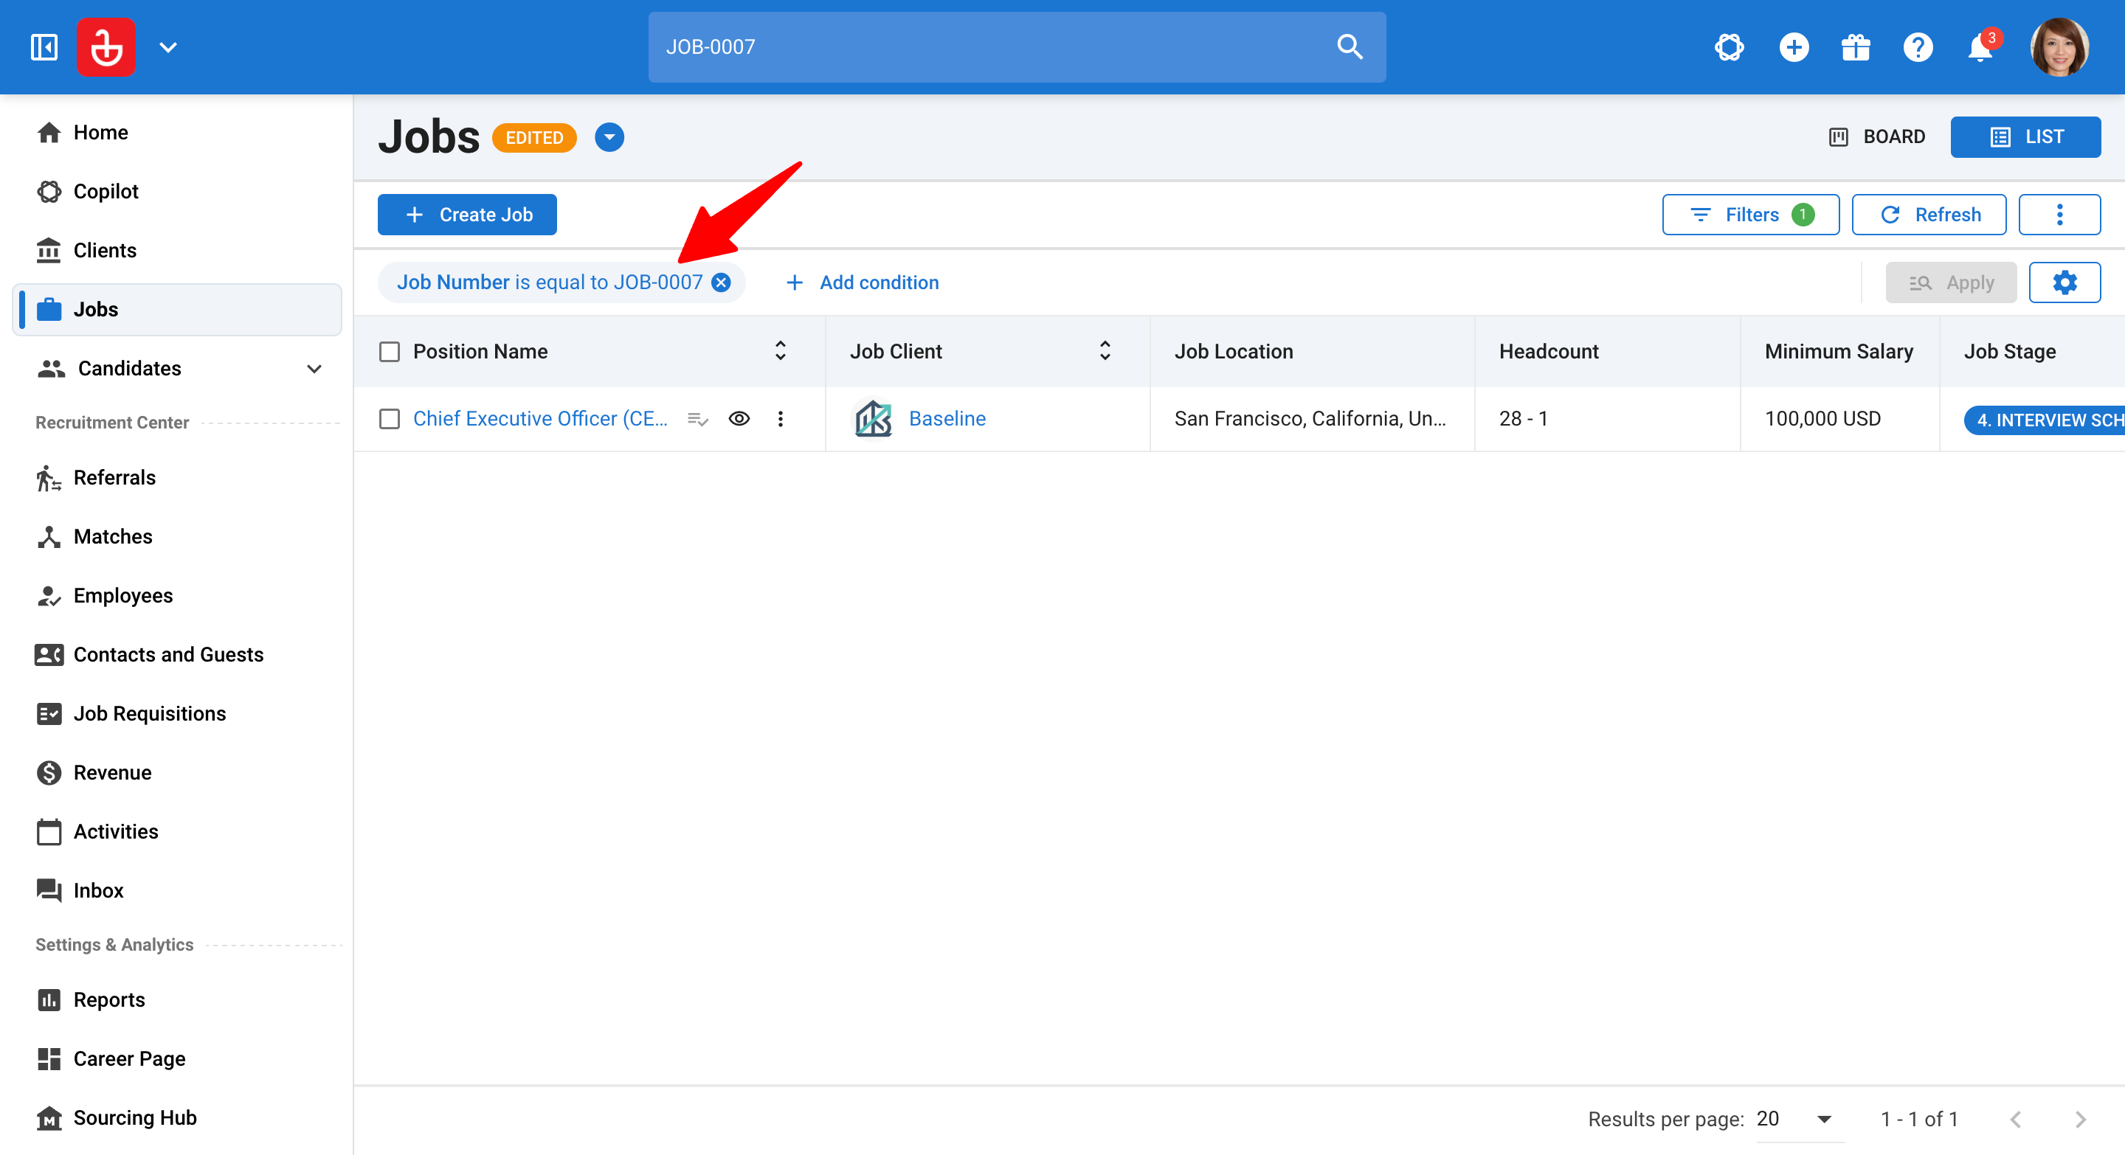Remove Job Number filter condition
This screenshot has height=1155, width=2125.
coord(721,282)
